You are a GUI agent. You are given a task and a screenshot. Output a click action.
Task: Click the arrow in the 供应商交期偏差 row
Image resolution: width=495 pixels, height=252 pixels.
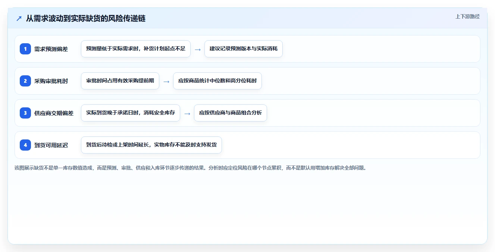click(x=187, y=113)
